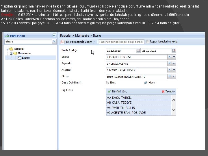This screenshot has height=156, width=208.
Task: Click the Şube field İSTANBUL BÖLGE
Action: coord(137,57)
